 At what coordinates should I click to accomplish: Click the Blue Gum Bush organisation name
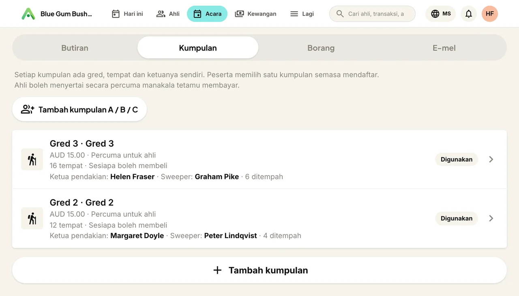point(66,14)
